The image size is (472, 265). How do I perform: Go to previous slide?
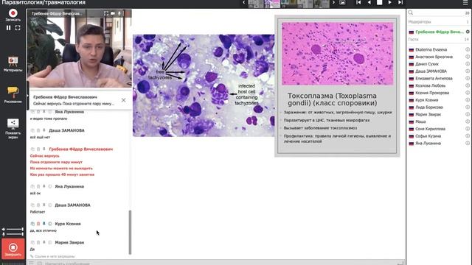pyautogui.click(x=369, y=2)
